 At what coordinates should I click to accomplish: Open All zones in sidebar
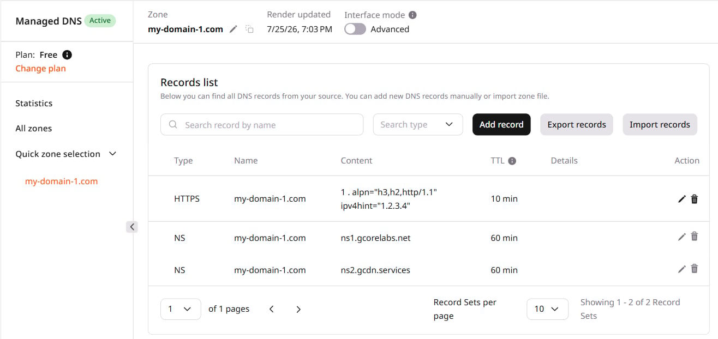pos(34,129)
